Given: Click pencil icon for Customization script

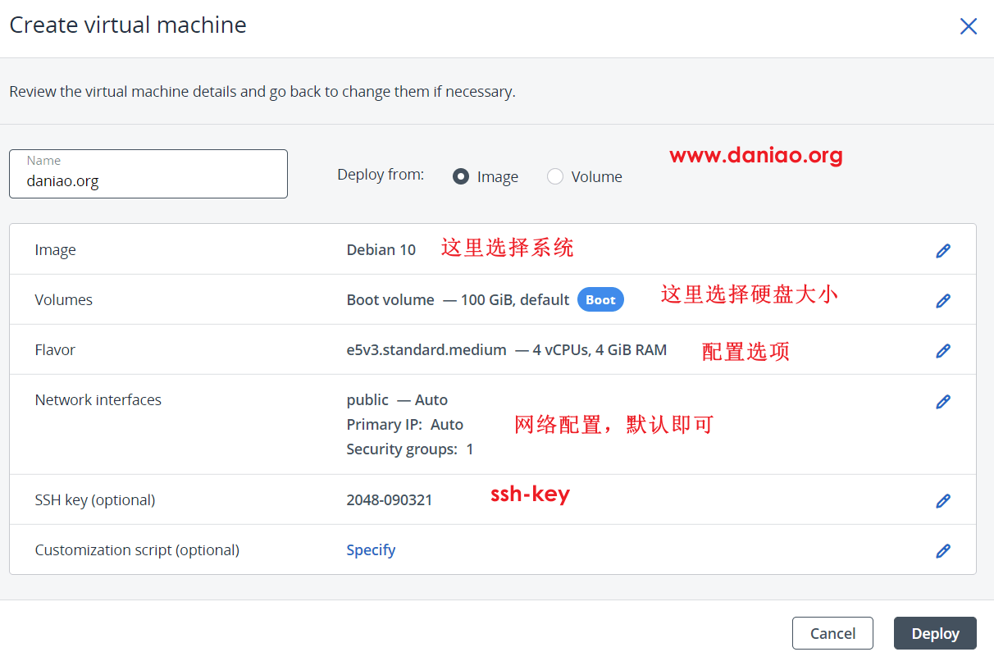Looking at the screenshot, I should point(943,550).
